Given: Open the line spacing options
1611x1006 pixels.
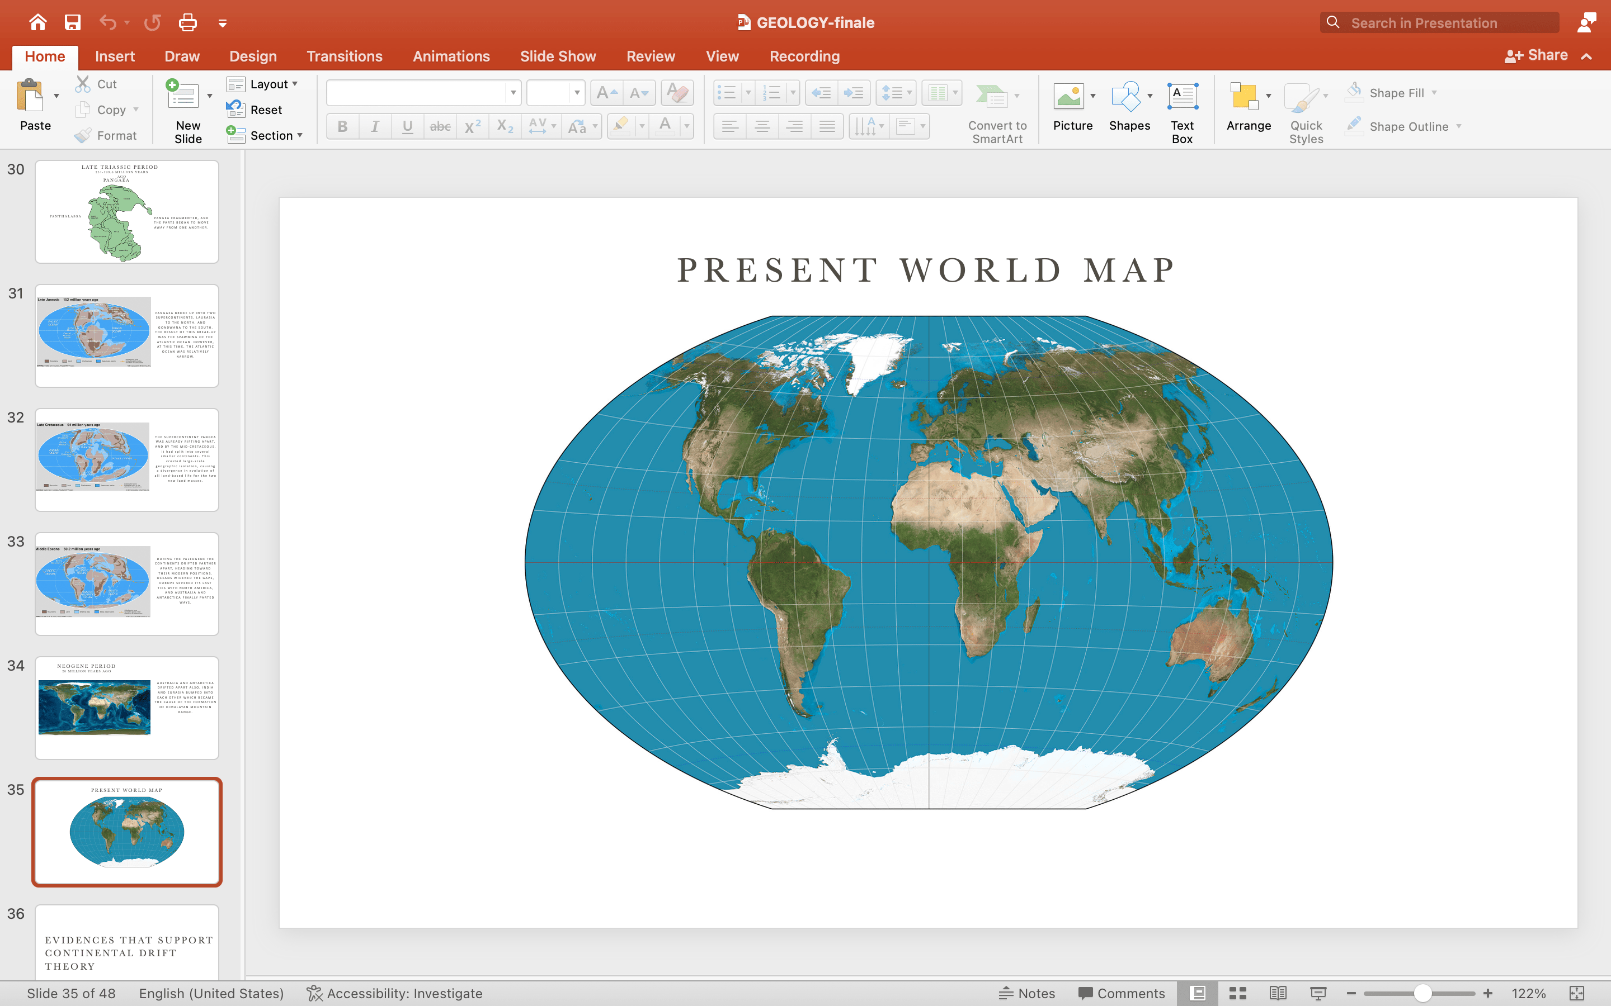Looking at the screenshot, I should [896, 92].
